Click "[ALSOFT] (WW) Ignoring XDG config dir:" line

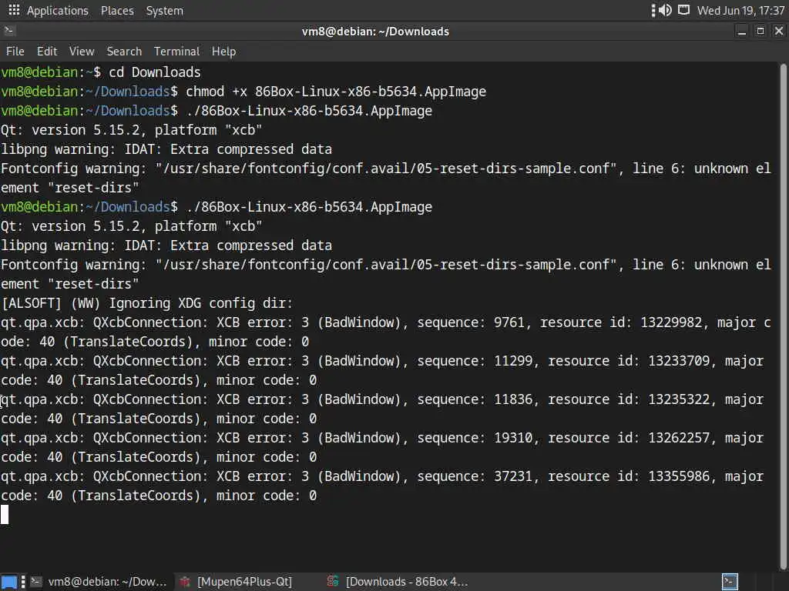tap(147, 303)
